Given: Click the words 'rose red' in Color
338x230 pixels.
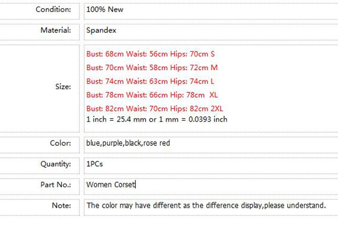Looking at the screenshot, I should 156,143.
